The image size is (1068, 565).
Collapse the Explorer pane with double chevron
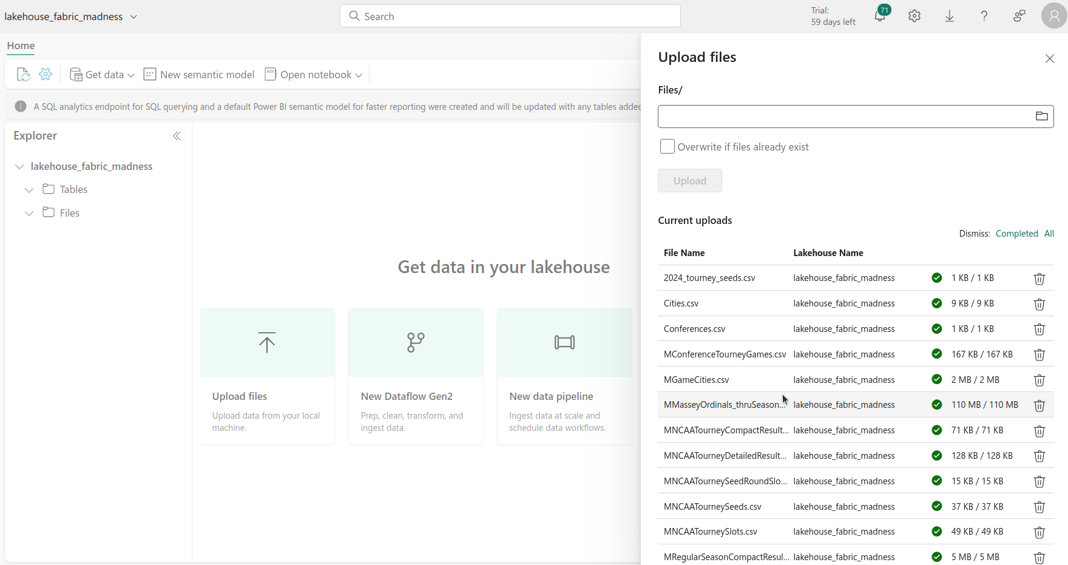point(177,136)
